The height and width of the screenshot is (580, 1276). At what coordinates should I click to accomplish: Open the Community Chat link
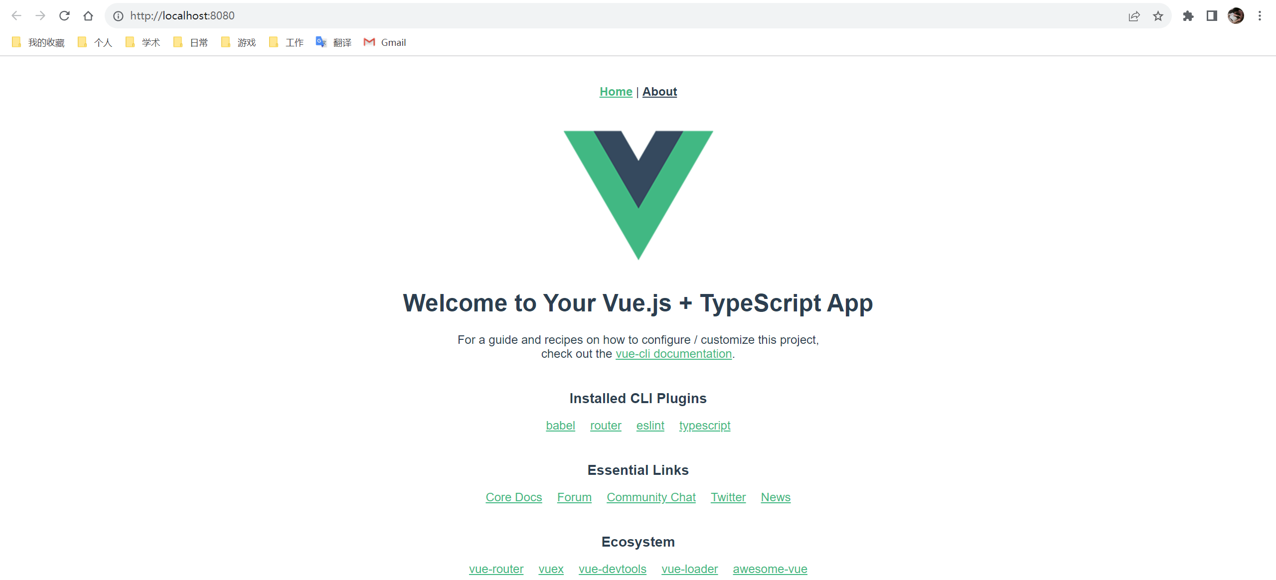651,497
